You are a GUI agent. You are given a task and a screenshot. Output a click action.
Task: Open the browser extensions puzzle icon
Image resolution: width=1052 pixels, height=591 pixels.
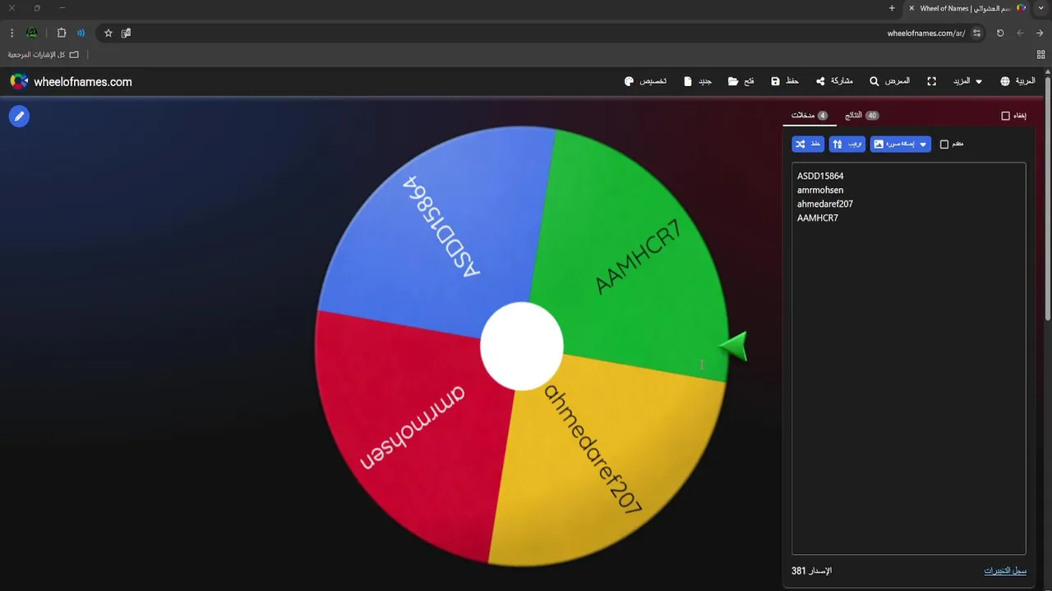pos(62,33)
